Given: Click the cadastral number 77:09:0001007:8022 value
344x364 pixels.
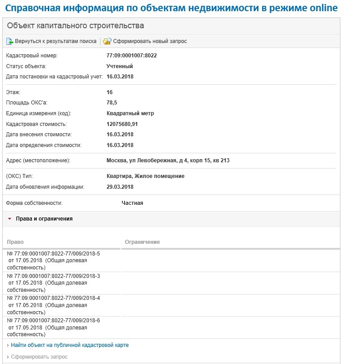Looking at the screenshot, I should tap(131, 56).
